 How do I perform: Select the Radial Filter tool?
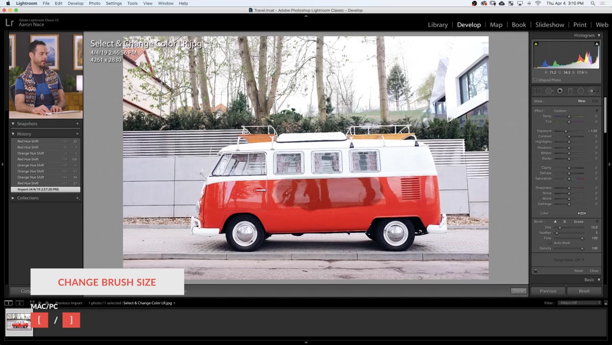[581, 91]
